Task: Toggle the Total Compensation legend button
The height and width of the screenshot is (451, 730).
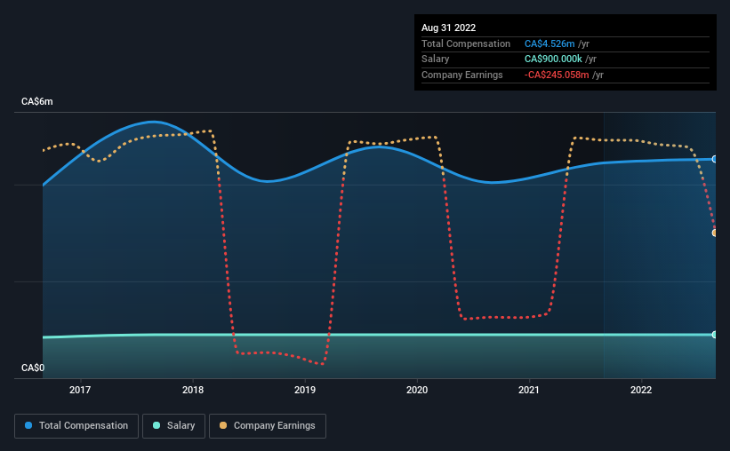Action: click(x=76, y=426)
